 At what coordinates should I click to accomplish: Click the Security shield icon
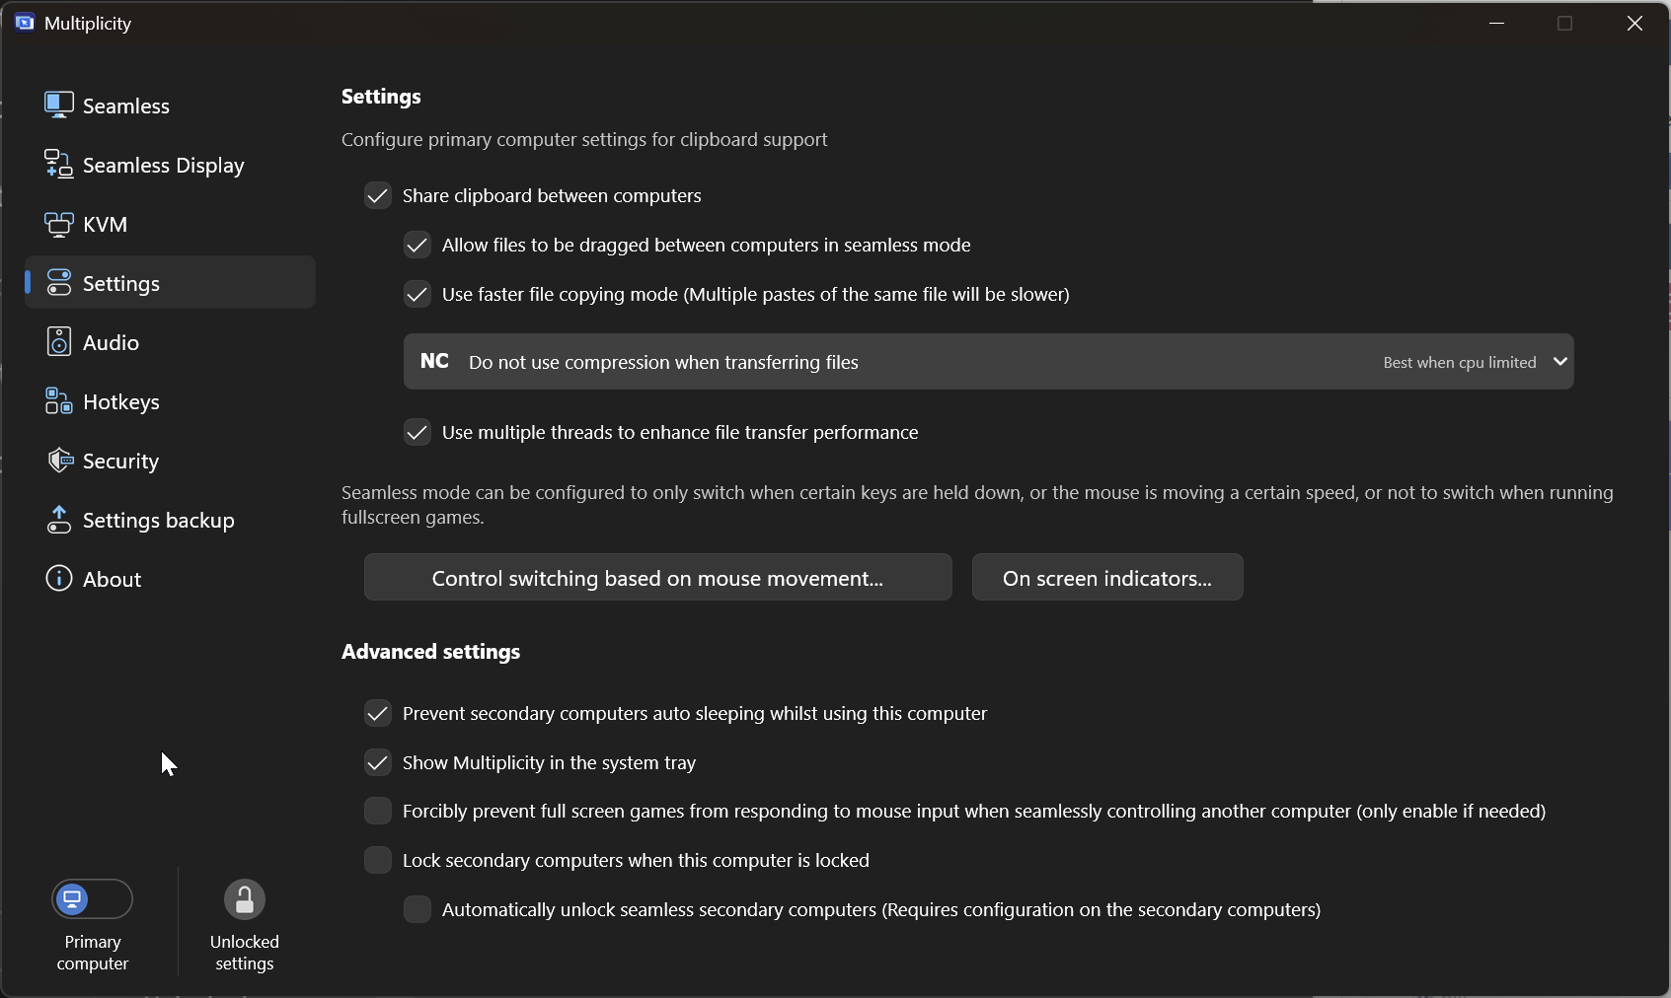[x=58, y=461]
